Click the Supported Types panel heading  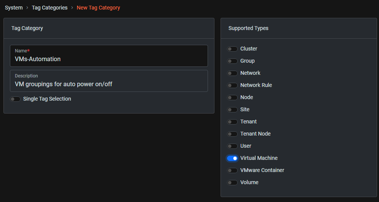(x=248, y=28)
